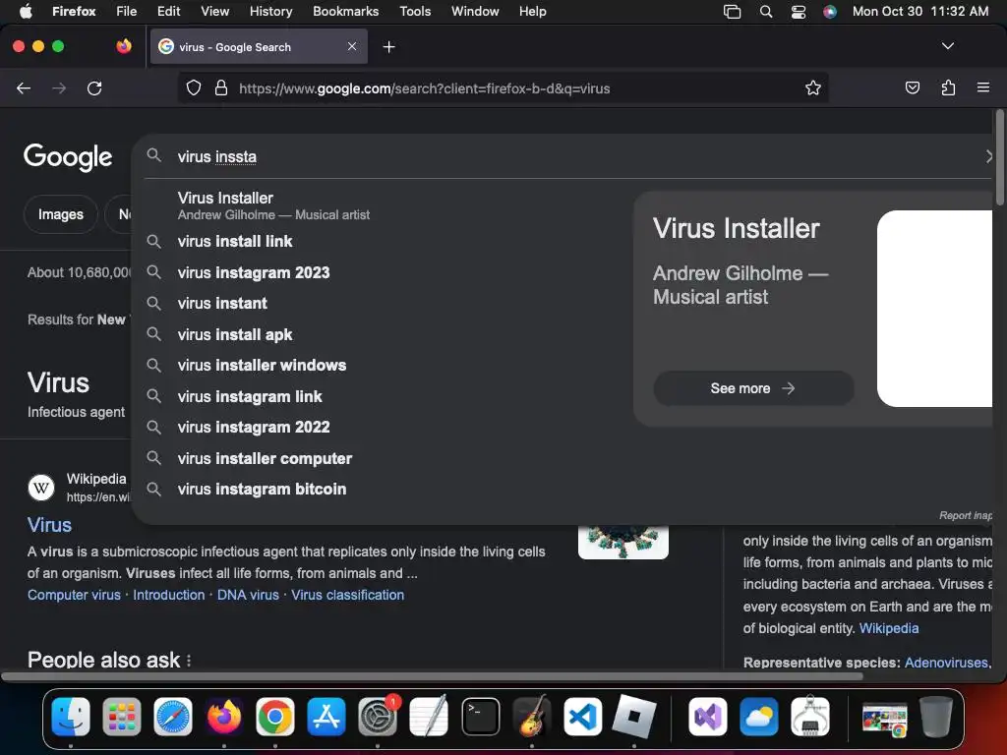The height and width of the screenshot is (755, 1007).
Task: Open the Extensions puzzle icon
Action: [948, 87]
